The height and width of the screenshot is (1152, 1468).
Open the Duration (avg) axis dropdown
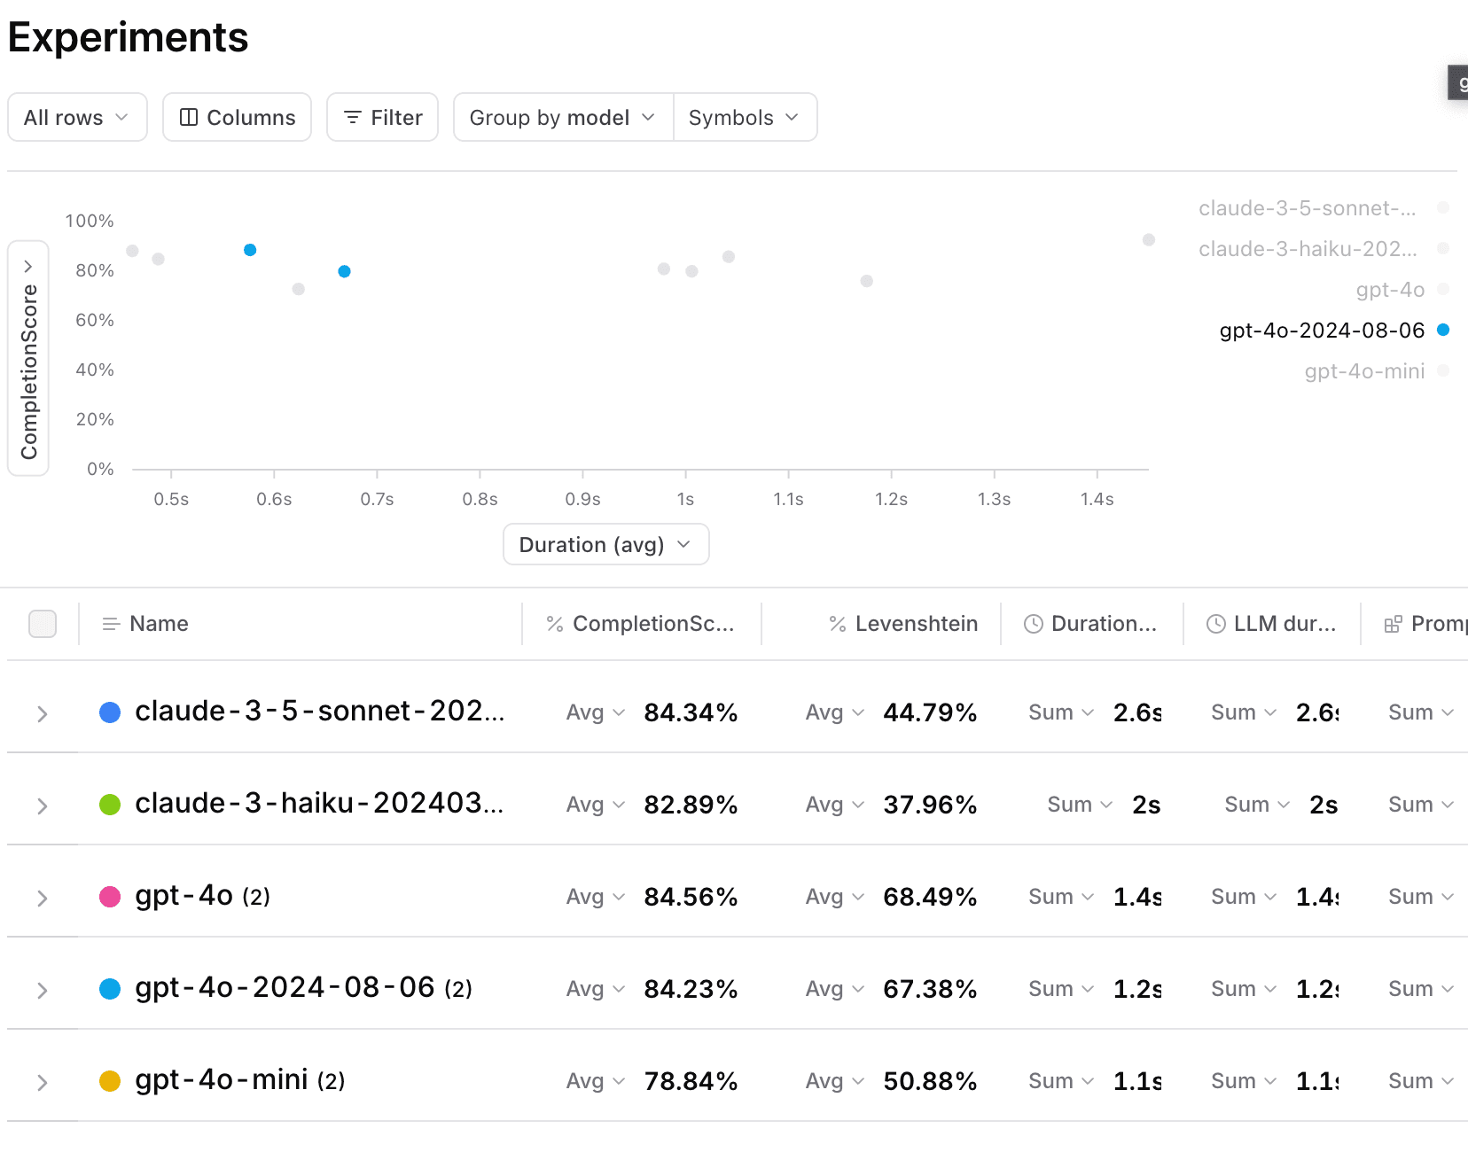pyautogui.click(x=605, y=544)
